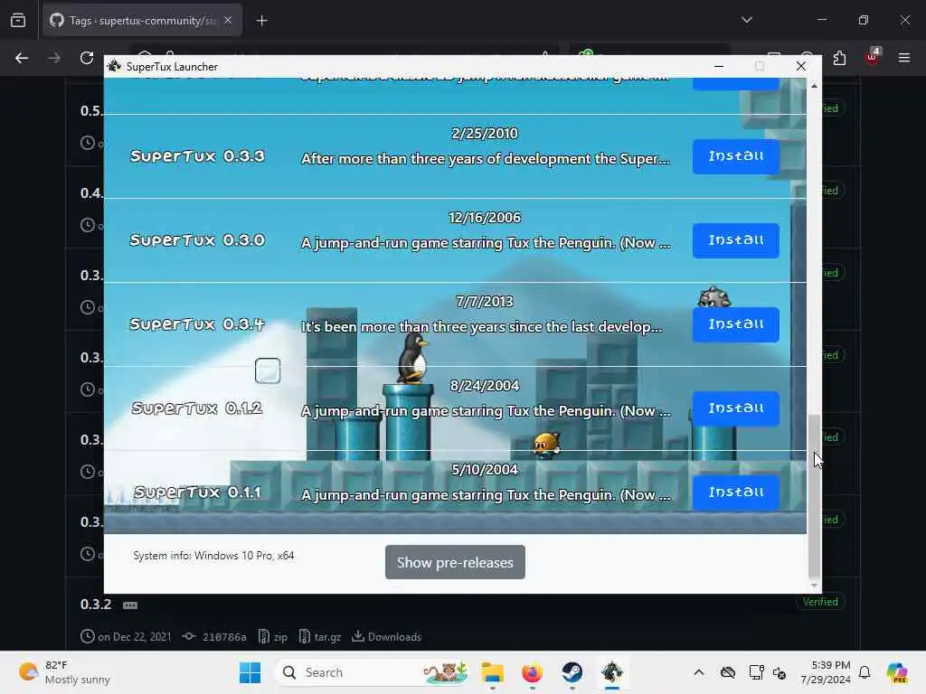This screenshot has width=926, height=694.
Task: Open Firefox View workspace icon
Action: [x=18, y=21]
